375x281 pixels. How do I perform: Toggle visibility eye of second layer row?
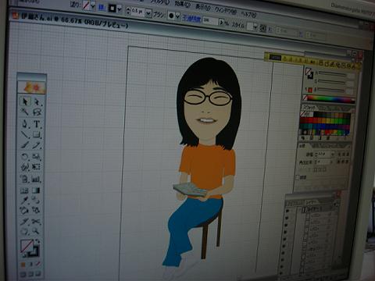[287, 218]
